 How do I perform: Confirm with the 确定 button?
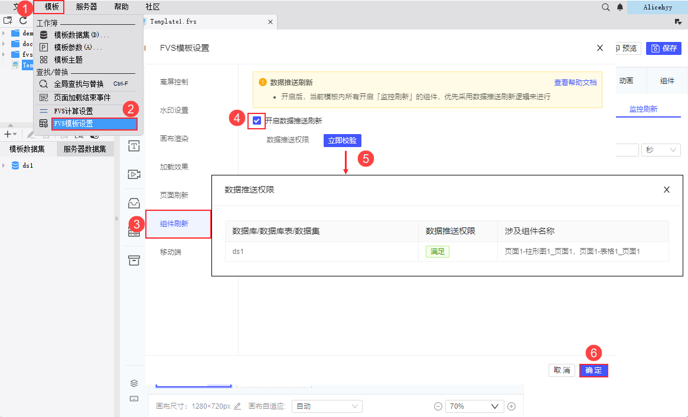coord(594,370)
